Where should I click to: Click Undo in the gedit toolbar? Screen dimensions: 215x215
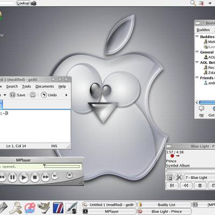point(49,95)
